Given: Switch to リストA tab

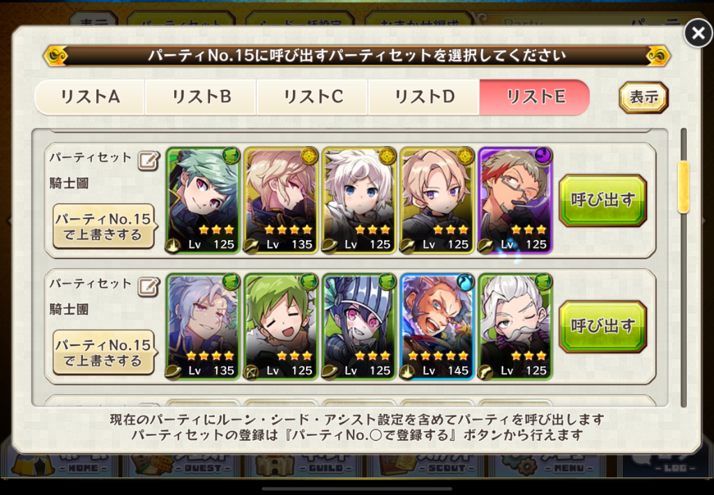Looking at the screenshot, I should (90, 97).
